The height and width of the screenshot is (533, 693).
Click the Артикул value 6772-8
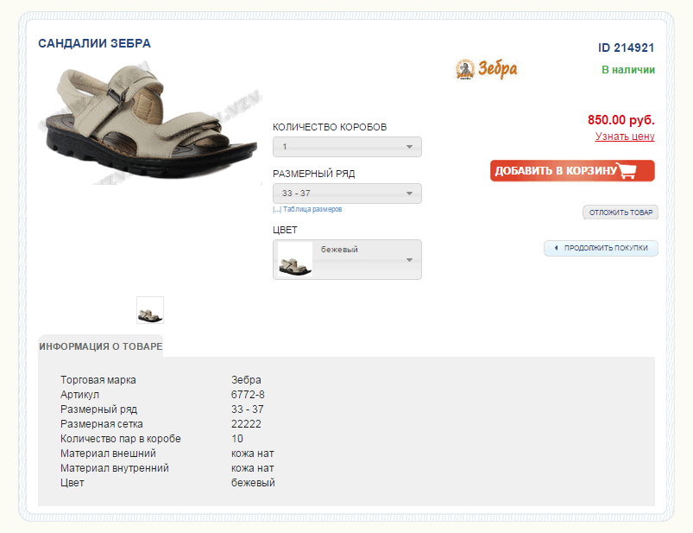click(x=248, y=395)
